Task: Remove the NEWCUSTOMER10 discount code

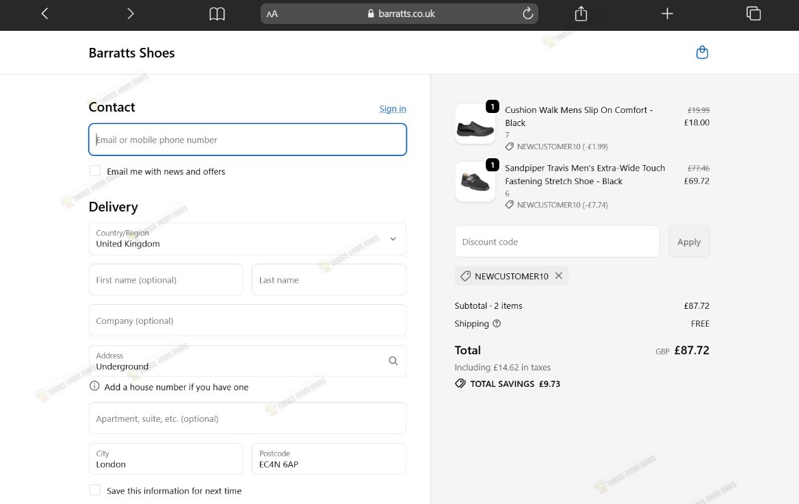Action: click(x=558, y=275)
